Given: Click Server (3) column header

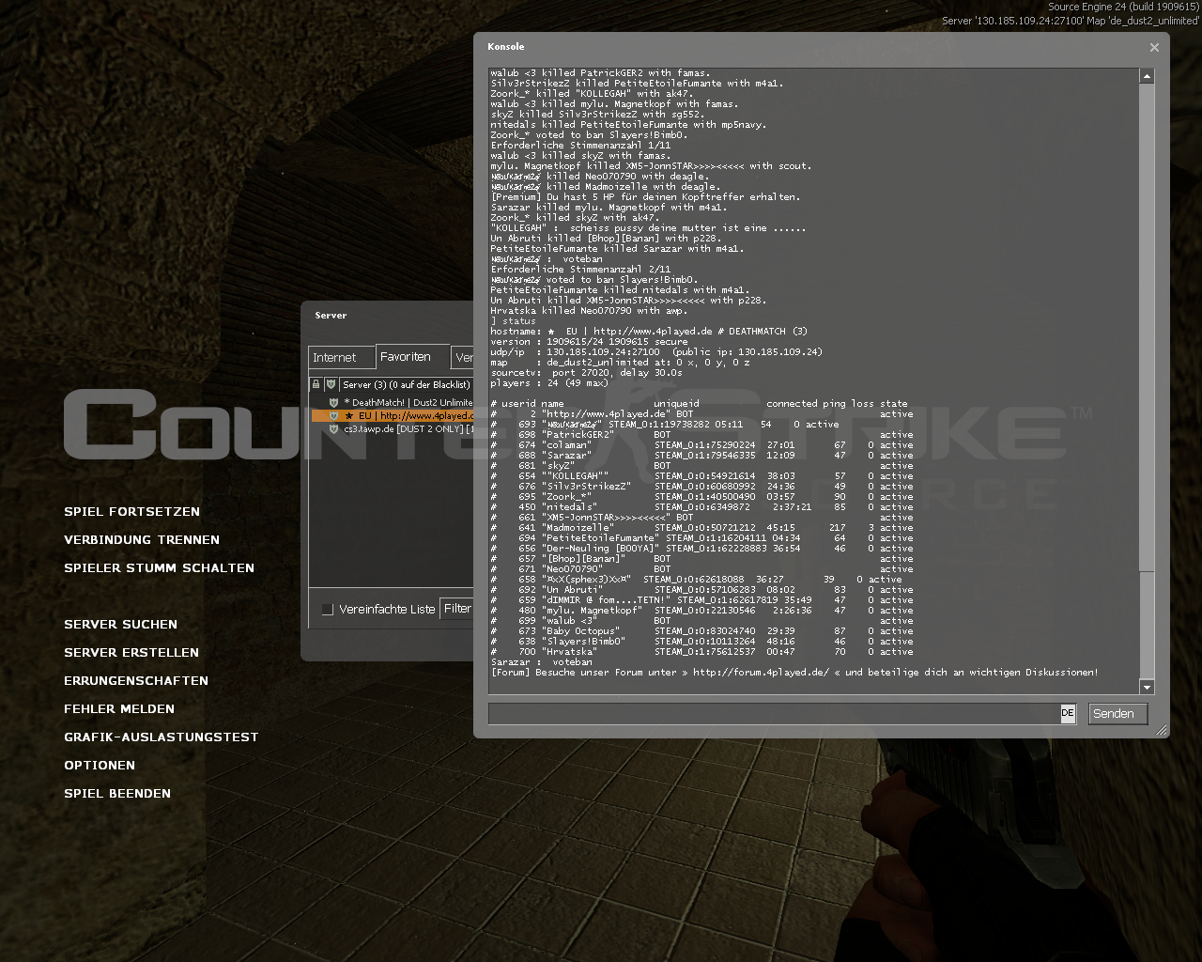Looking at the screenshot, I should tap(406, 384).
